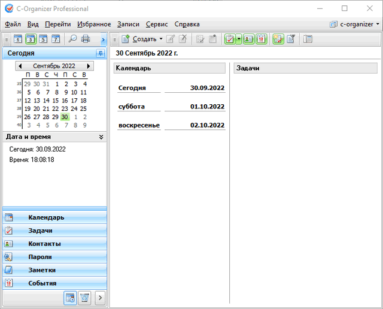Switch to 1-day view icon
The image size is (383, 309).
point(17,40)
